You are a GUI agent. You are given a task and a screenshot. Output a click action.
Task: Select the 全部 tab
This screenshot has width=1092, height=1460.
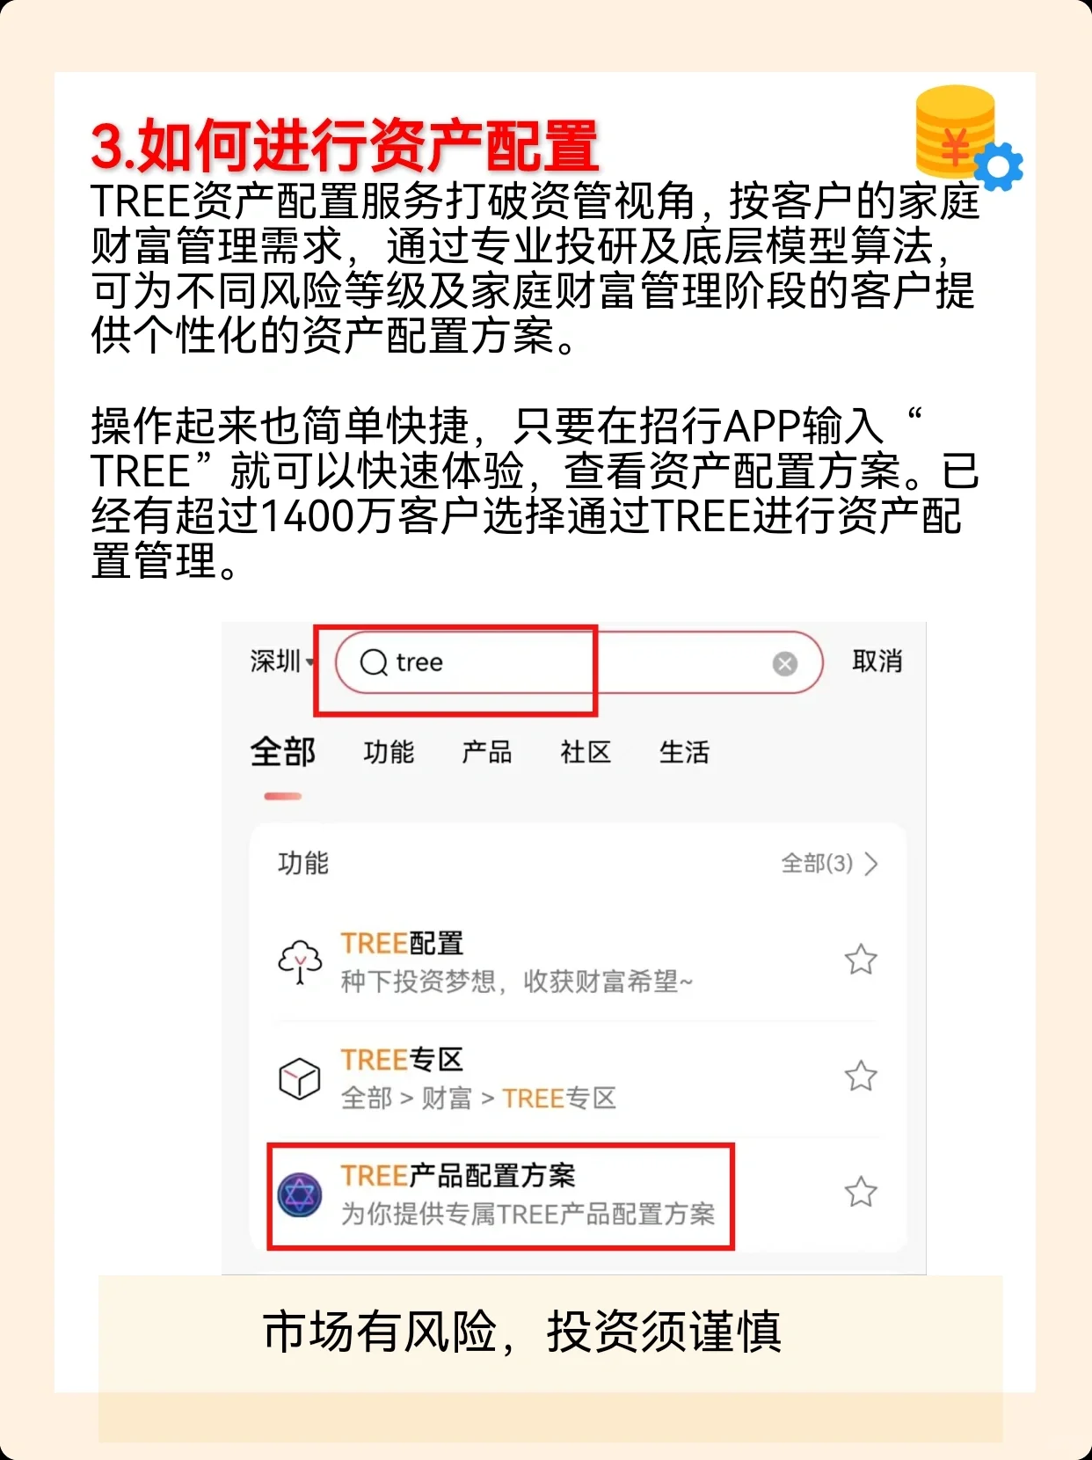coord(282,752)
